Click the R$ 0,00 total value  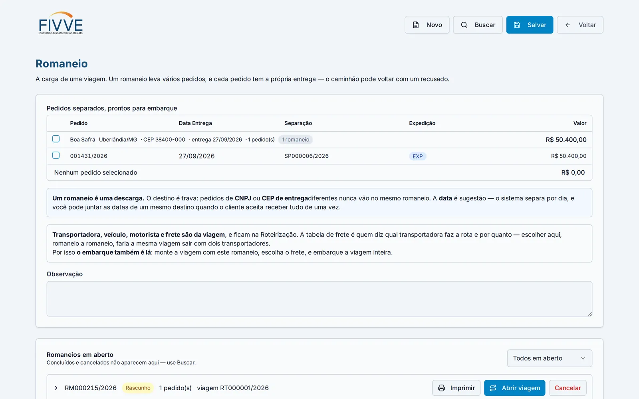coord(573,172)
